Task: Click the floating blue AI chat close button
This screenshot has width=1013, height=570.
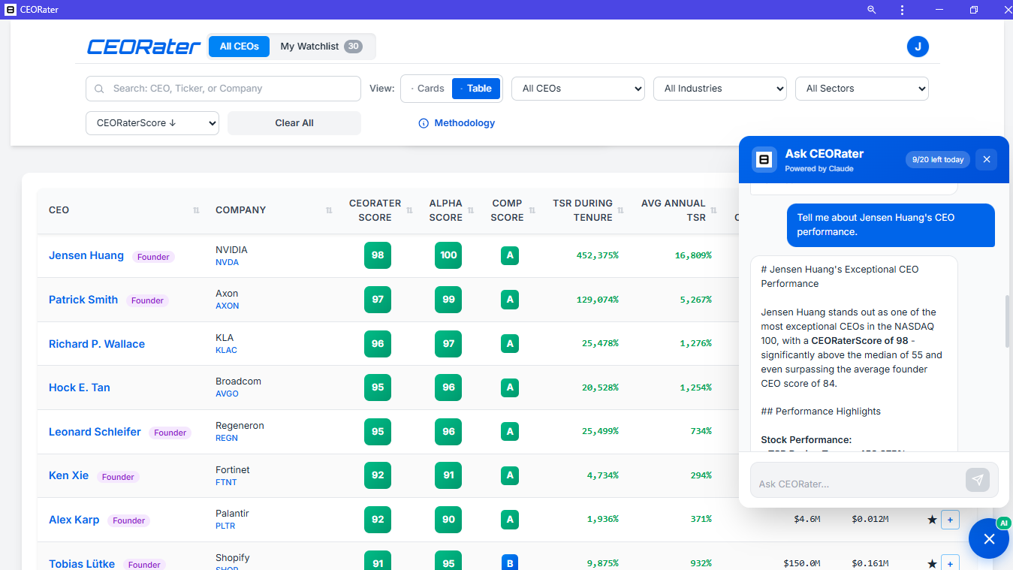Action: 989,538
